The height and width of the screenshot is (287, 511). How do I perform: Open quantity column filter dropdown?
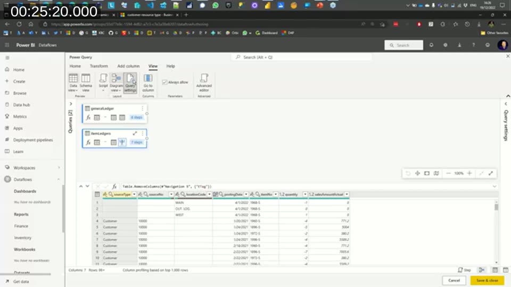(305, 195)
